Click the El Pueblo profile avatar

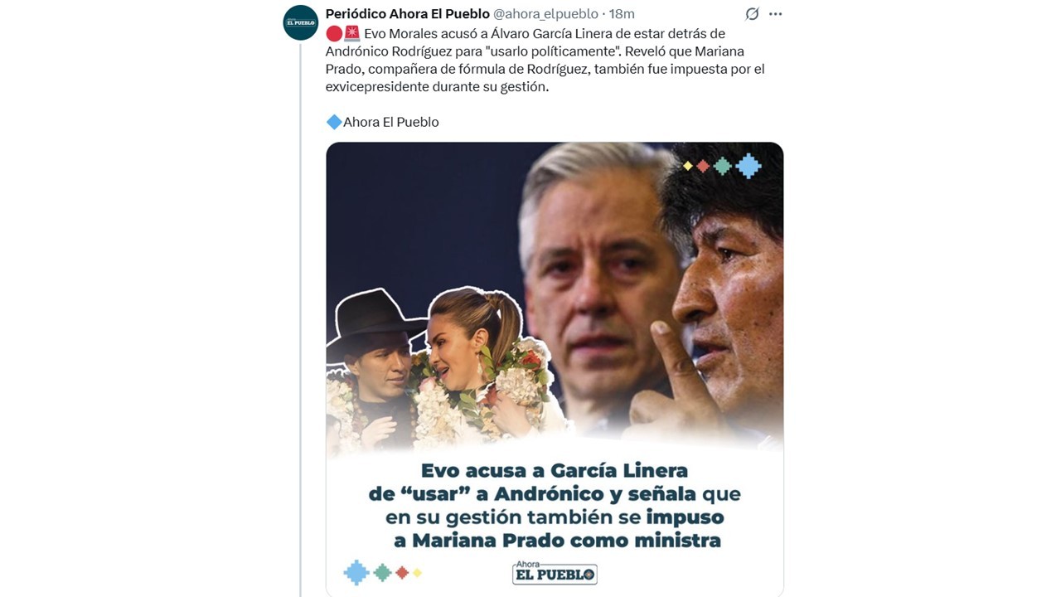pyautogui.click(x=301, y=22)
